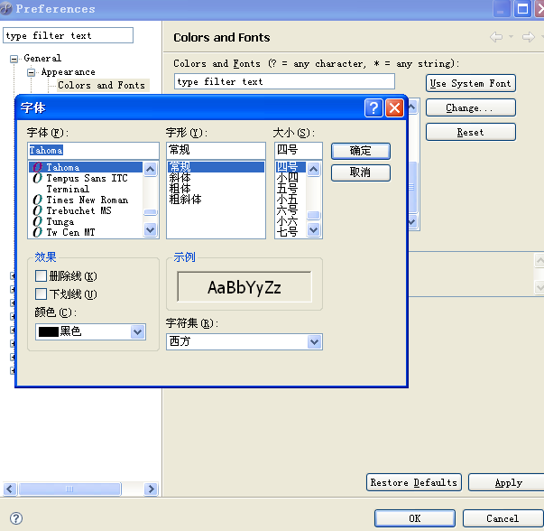Screen dimensions: 544x531
Task: Click the Restore Defaults button
Action: 414,482
